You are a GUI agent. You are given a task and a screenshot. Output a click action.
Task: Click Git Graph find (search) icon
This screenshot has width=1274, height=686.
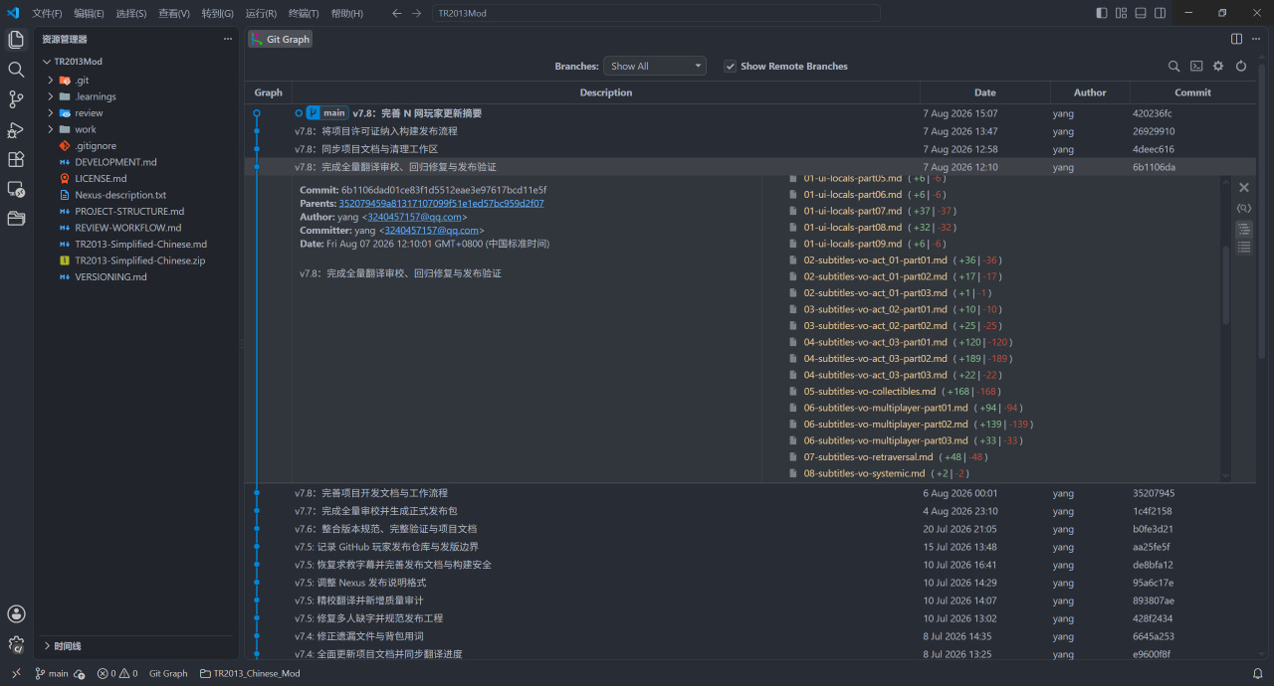(x=1174, y=67)
